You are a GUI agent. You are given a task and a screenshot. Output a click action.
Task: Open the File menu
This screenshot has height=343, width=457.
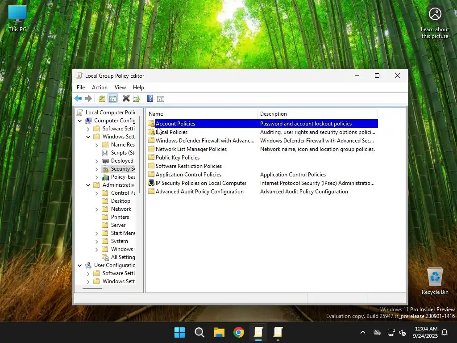(81, 88)
